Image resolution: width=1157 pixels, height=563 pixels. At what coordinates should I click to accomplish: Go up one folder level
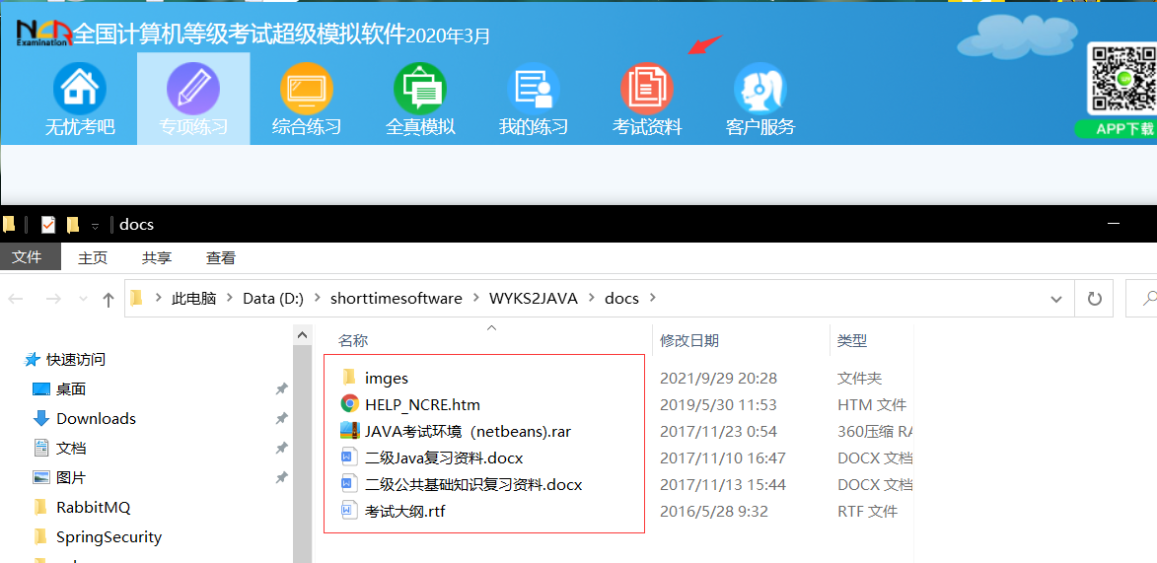108,299
